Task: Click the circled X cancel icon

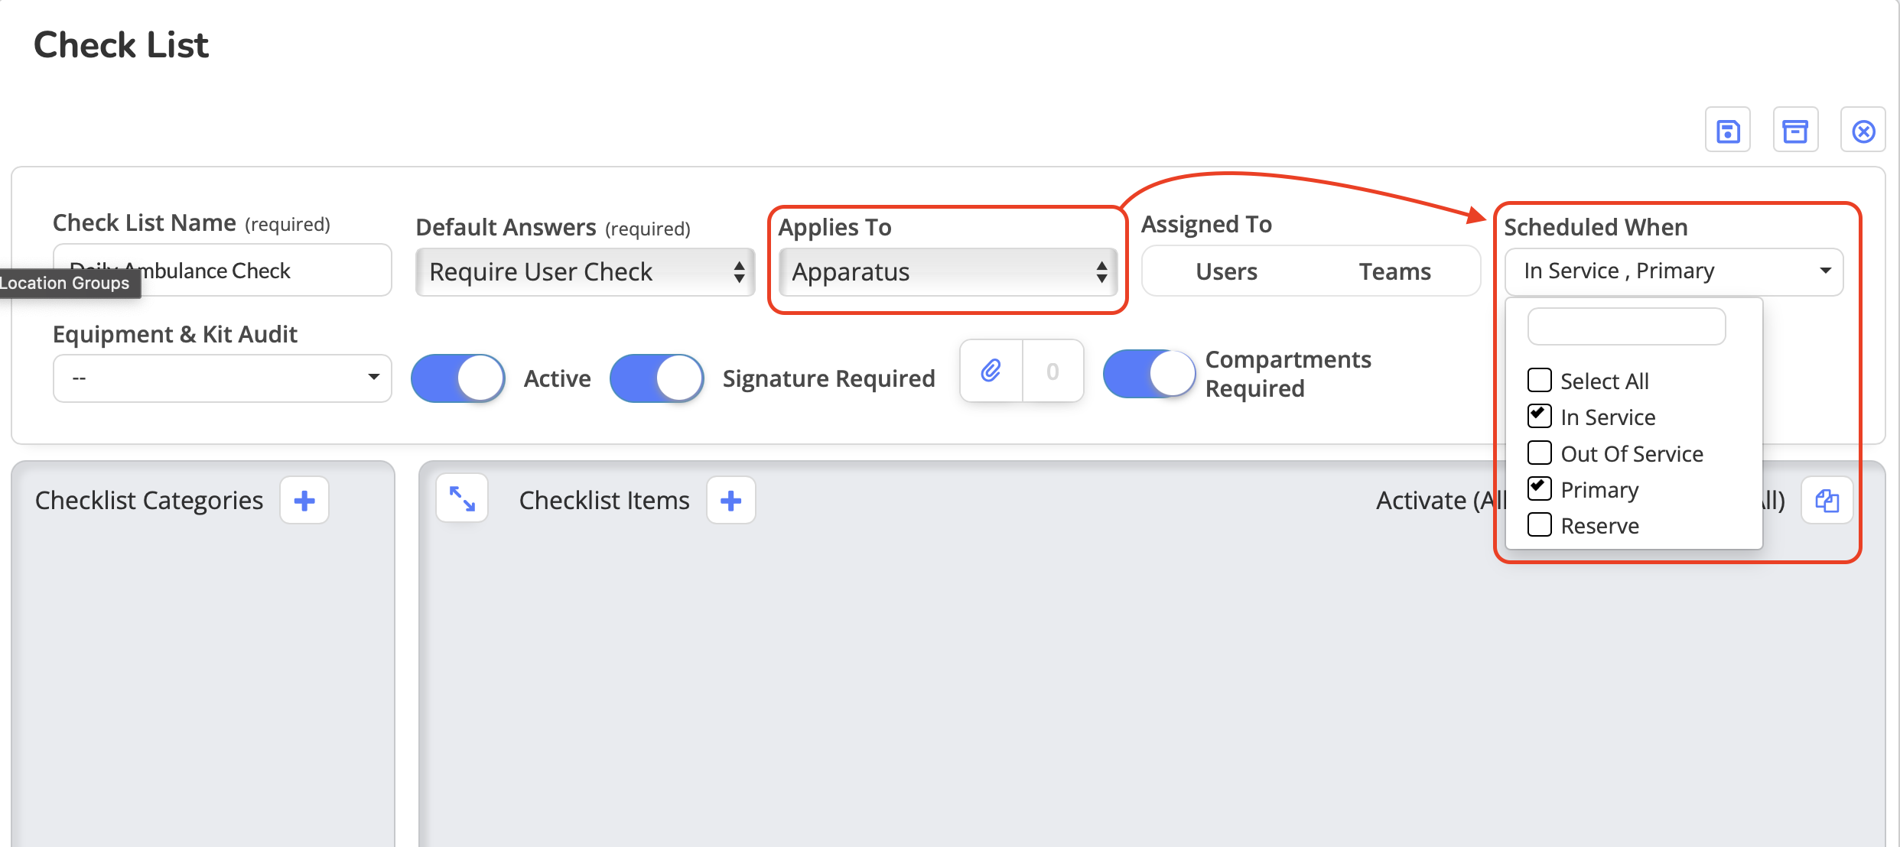Action: point(1863,131)
